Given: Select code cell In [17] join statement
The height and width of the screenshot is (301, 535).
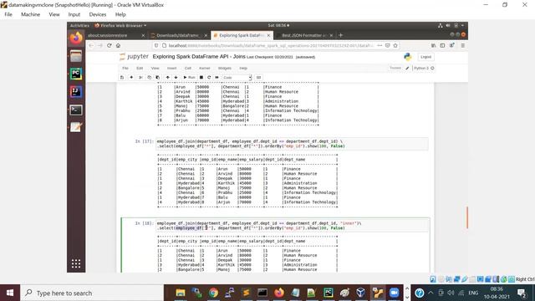Looking at the screenshot, I should [x=292, y=144].
